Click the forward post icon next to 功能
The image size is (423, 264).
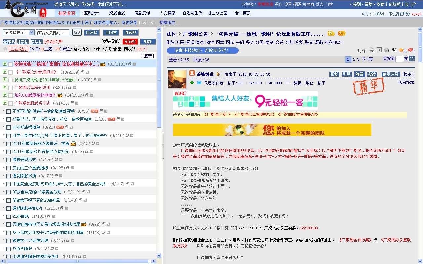372,50
